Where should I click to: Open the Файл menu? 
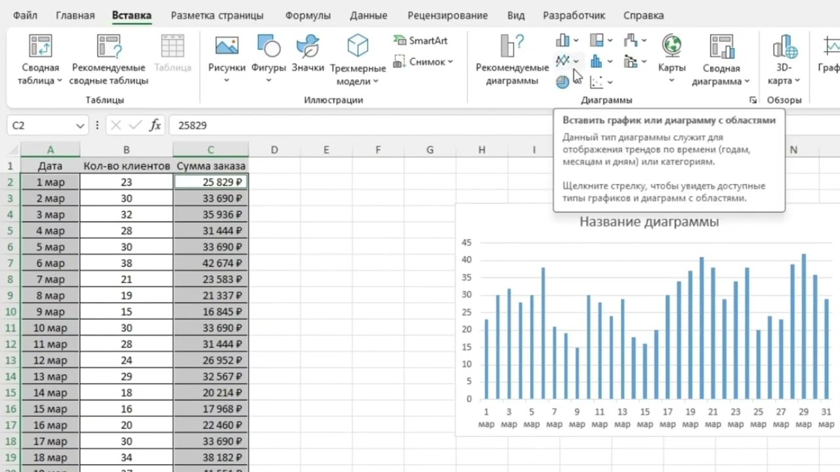coord(25,15)
